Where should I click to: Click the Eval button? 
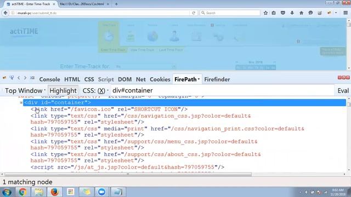click(x=343, y=90)
